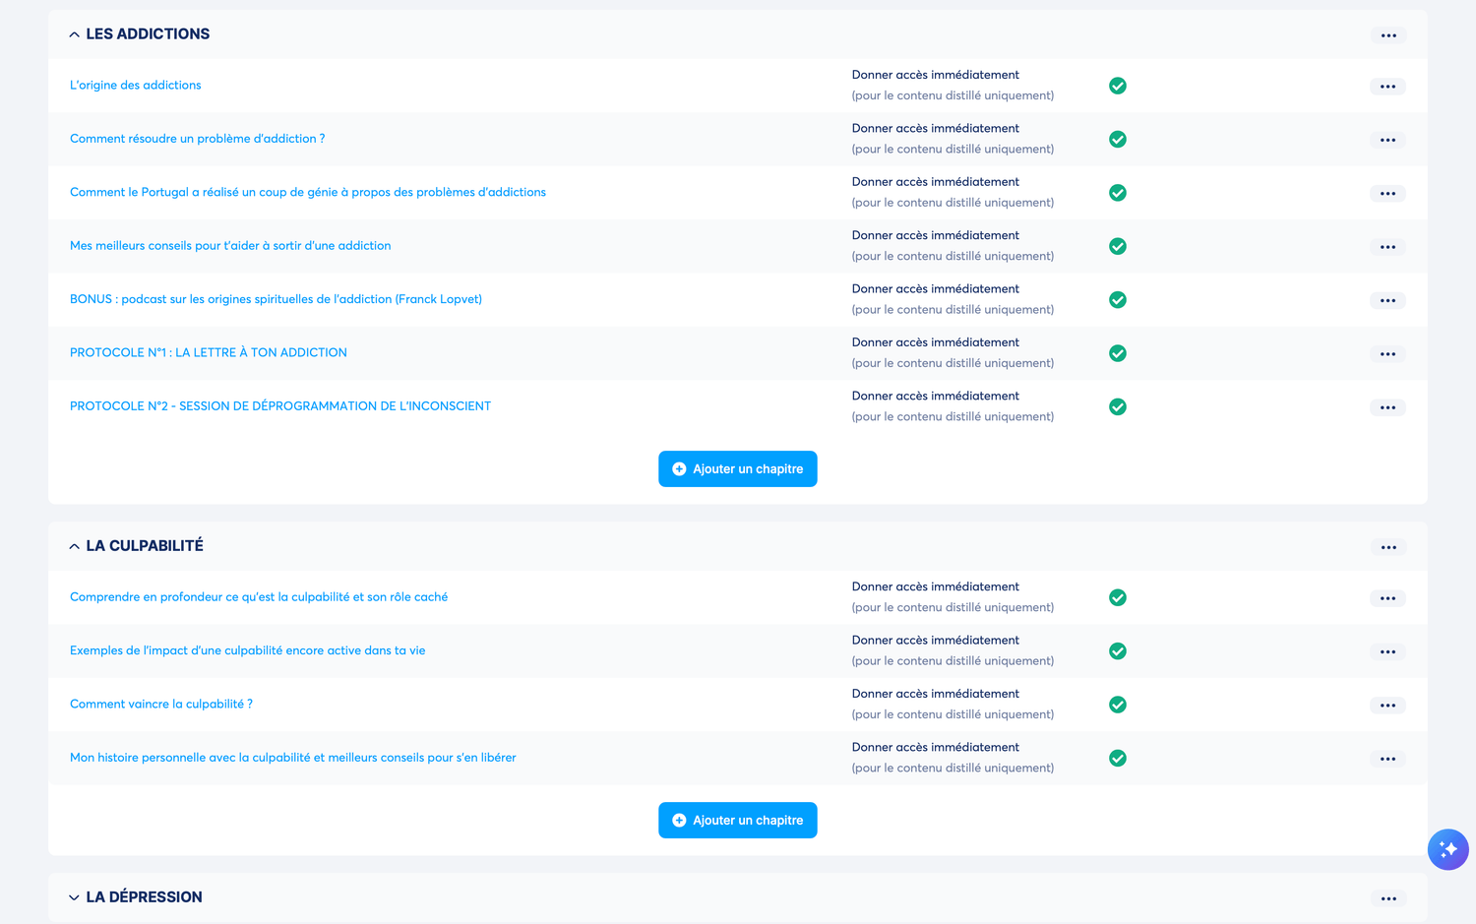Open the AI assistant sparkle button
This screenshot has width=1476, height=924.
point(1448,849)
